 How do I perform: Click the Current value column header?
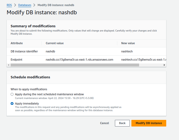(x=55, y=43)
